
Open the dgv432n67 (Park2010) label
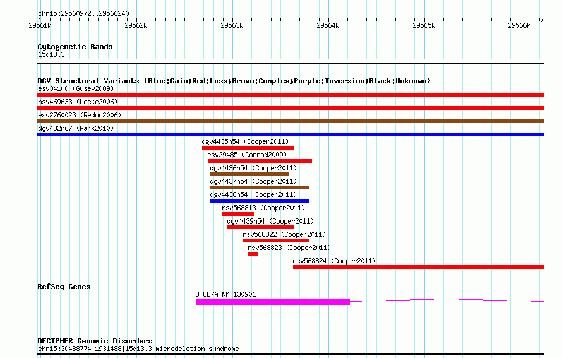(76, 128)
